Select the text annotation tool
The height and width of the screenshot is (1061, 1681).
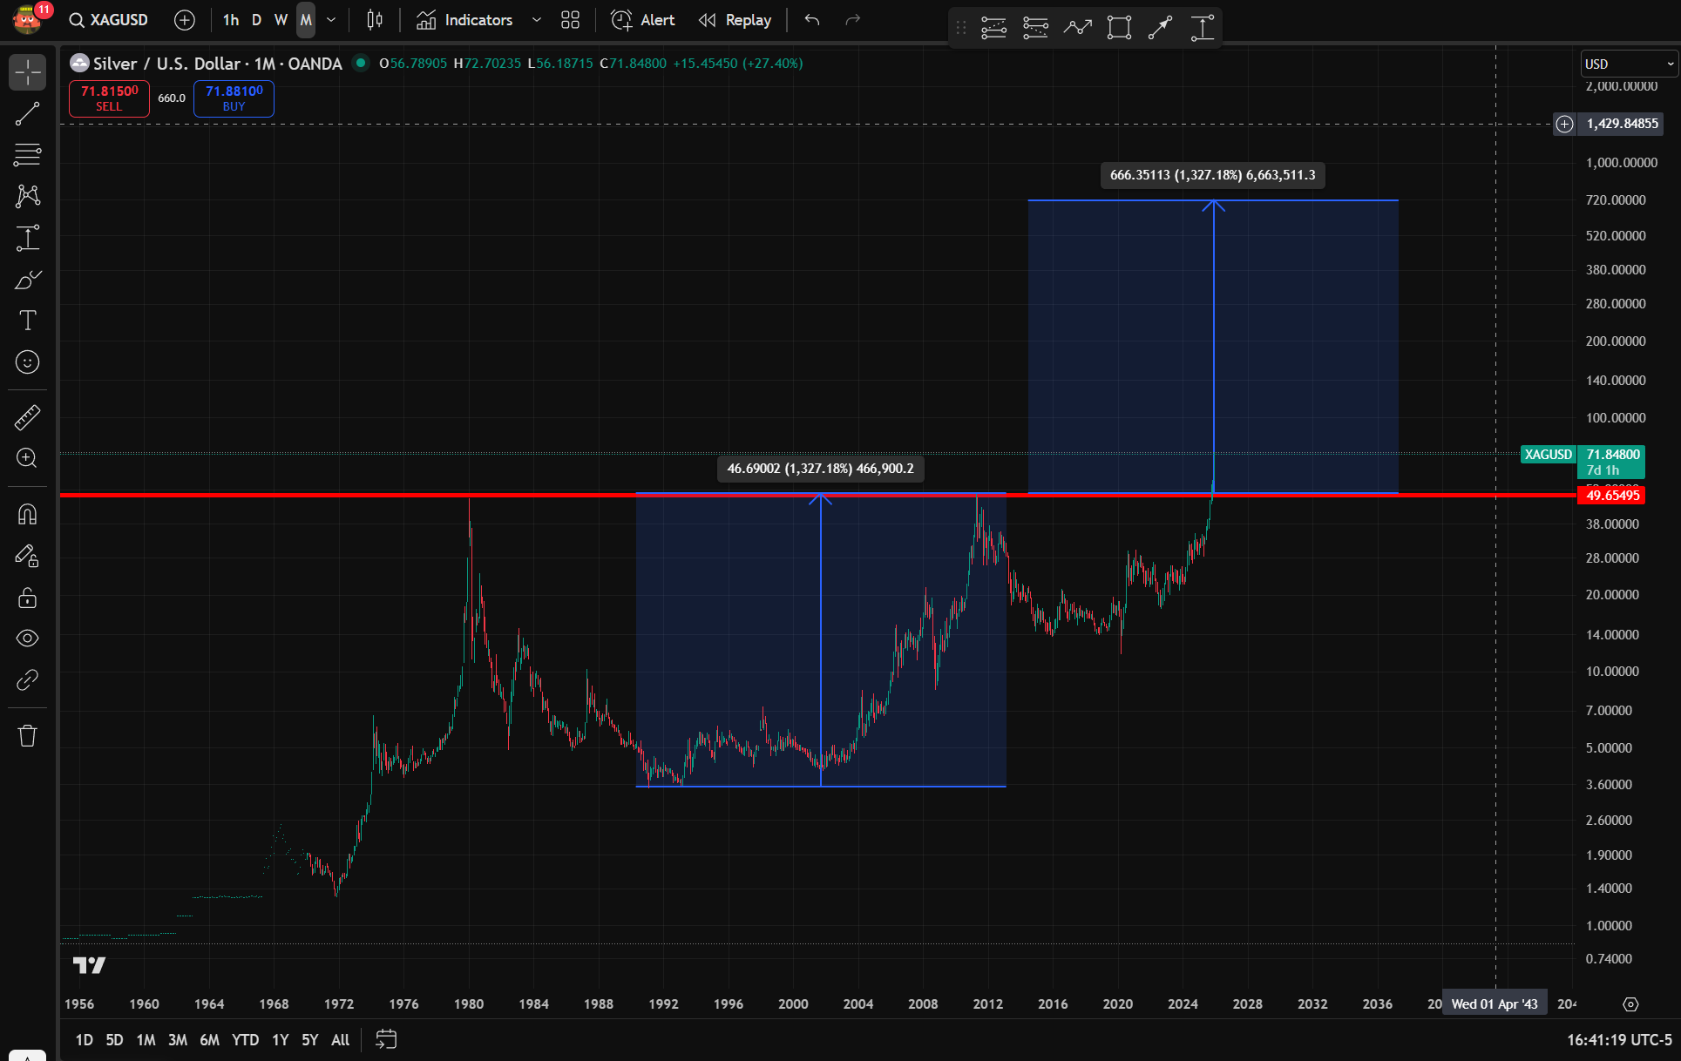[27, 321]
